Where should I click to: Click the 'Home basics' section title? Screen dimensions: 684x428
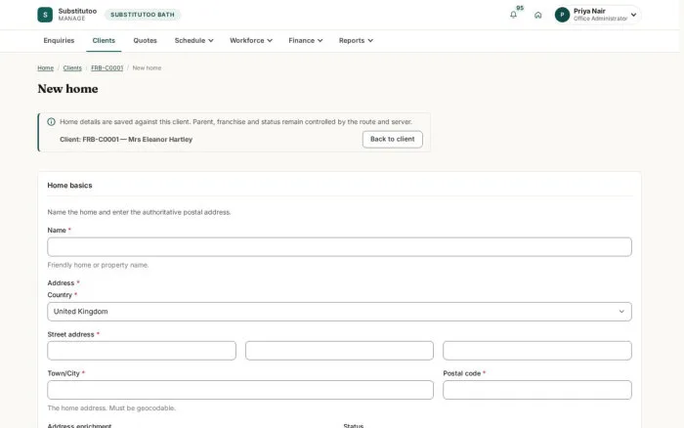[69, 186]
